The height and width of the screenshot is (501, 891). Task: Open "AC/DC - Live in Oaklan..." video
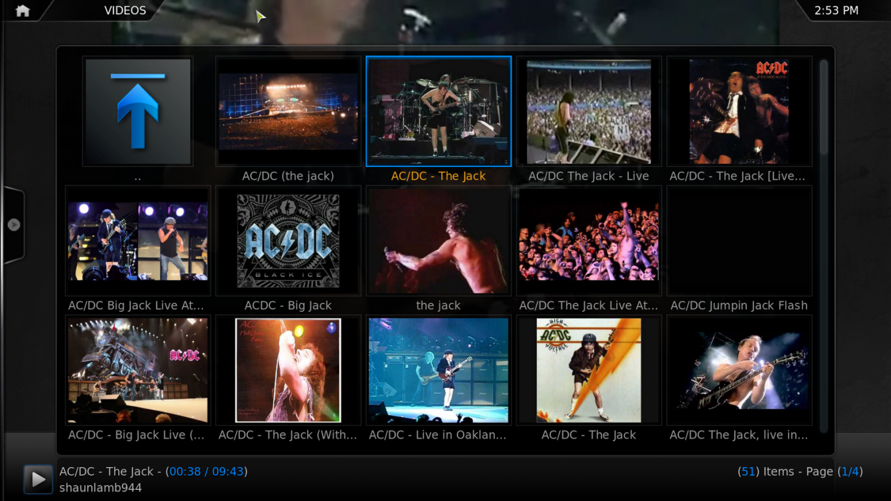click(438, 370)
